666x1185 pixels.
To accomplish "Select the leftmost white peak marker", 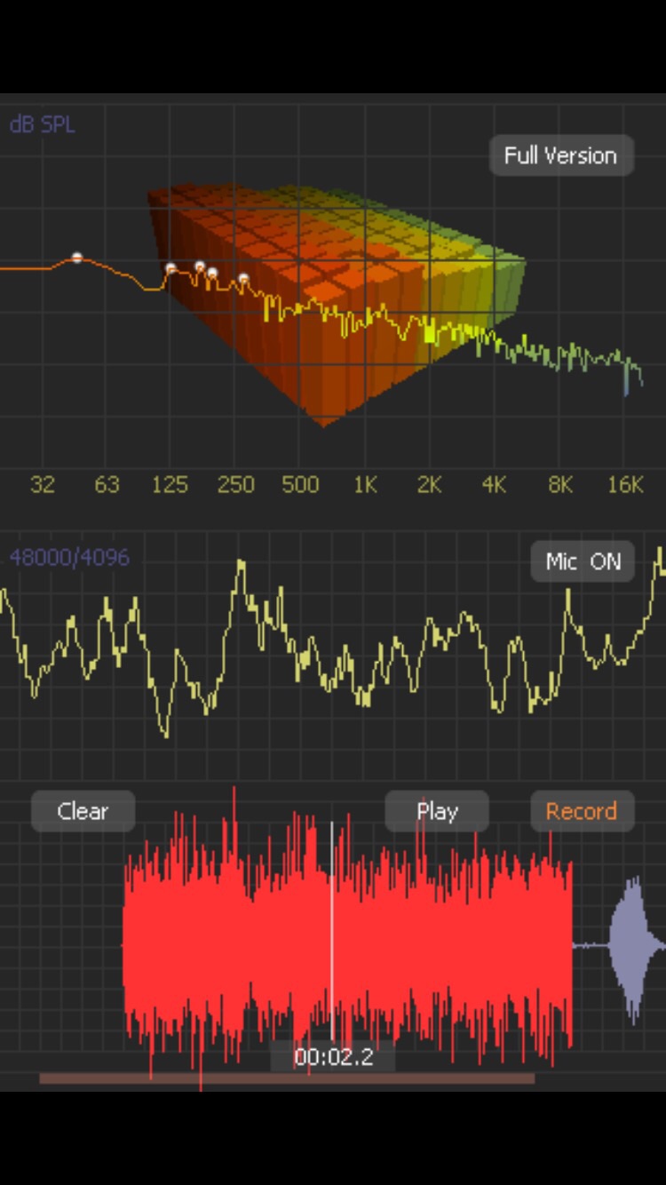I will 77,258.
